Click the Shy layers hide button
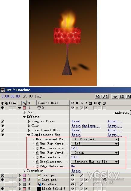This screenshot has width=131, height=191. (115, 97)
